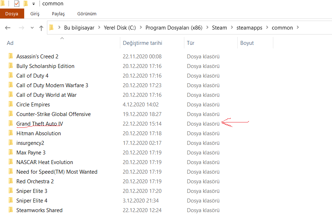Open recent locations dropdown arrow

pyautogui.click(x=32, y=28)
